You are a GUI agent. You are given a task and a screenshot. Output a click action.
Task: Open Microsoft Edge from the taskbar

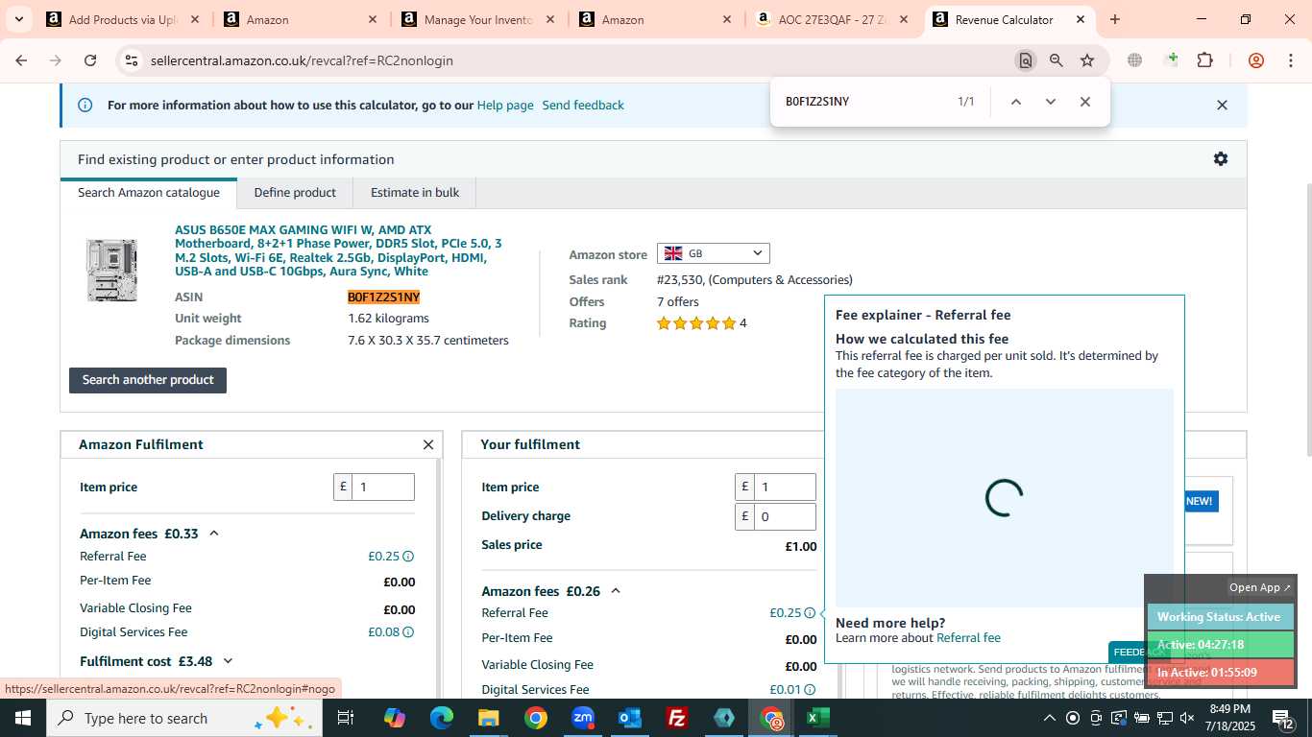[442, 718]
